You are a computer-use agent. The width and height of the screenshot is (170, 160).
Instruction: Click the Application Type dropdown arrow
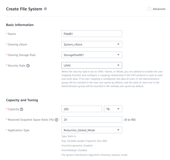(118, 130)
